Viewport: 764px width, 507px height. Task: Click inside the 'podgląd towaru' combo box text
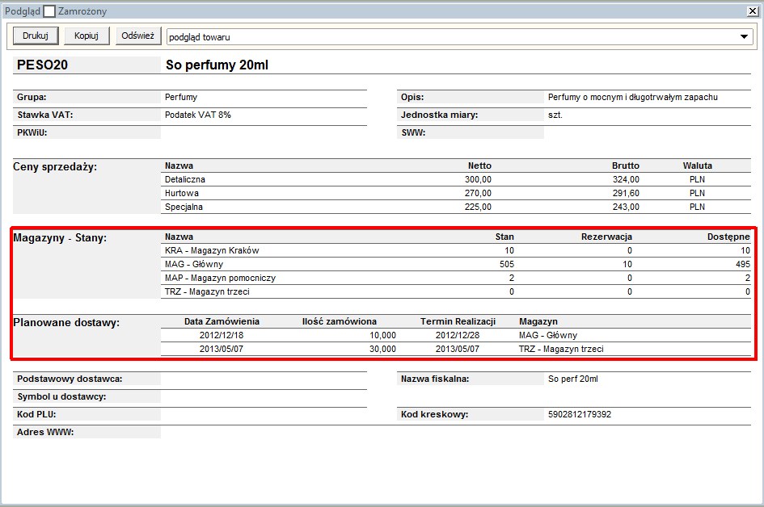[x=200, y=37]
